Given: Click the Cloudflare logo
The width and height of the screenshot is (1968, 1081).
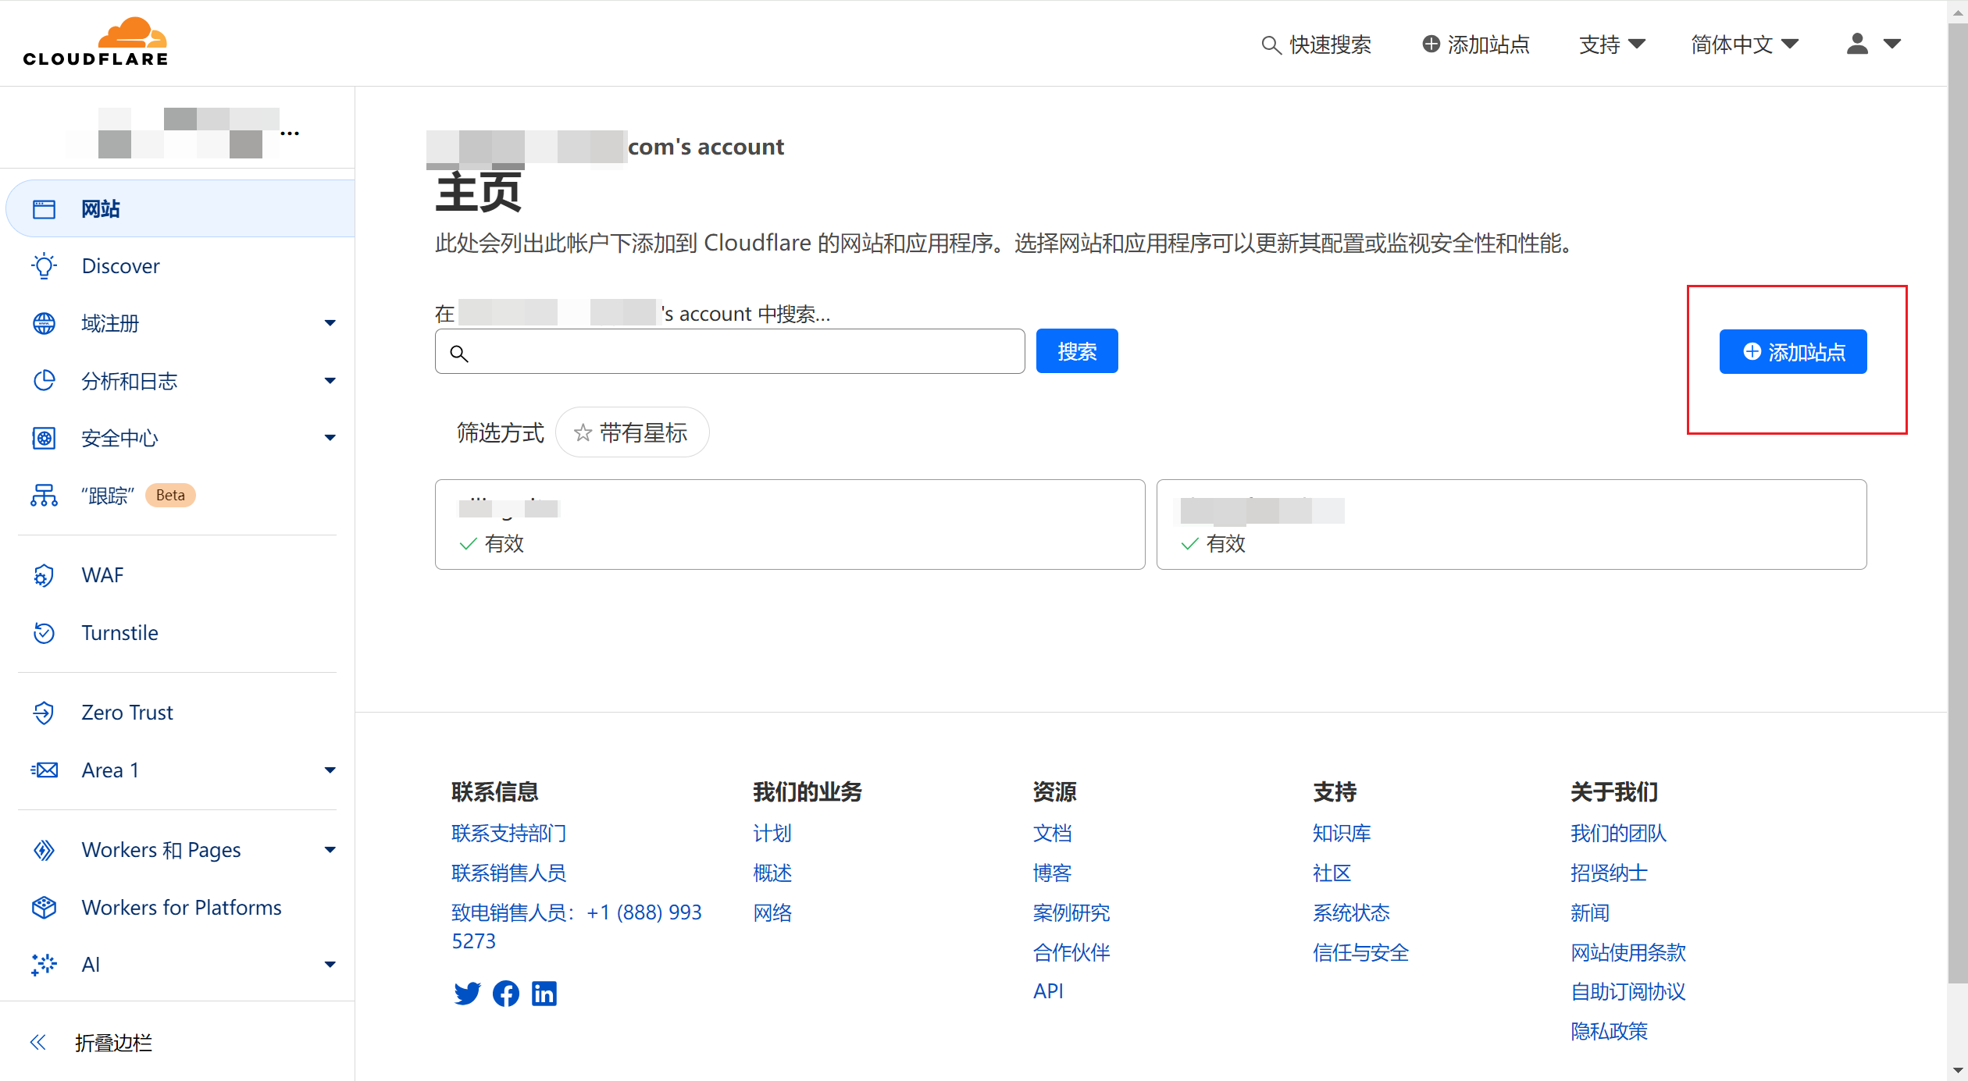Looking at the screenshot, I should point(95,42).
